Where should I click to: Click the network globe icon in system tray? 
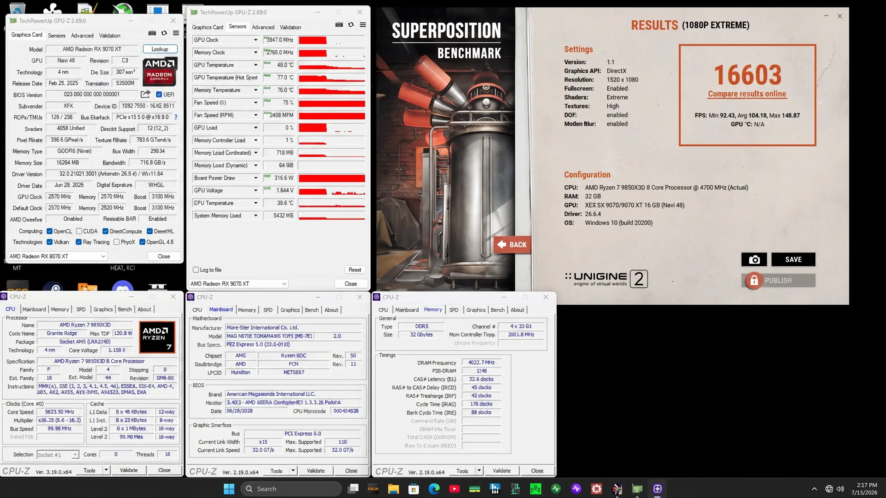click(829, 489)
